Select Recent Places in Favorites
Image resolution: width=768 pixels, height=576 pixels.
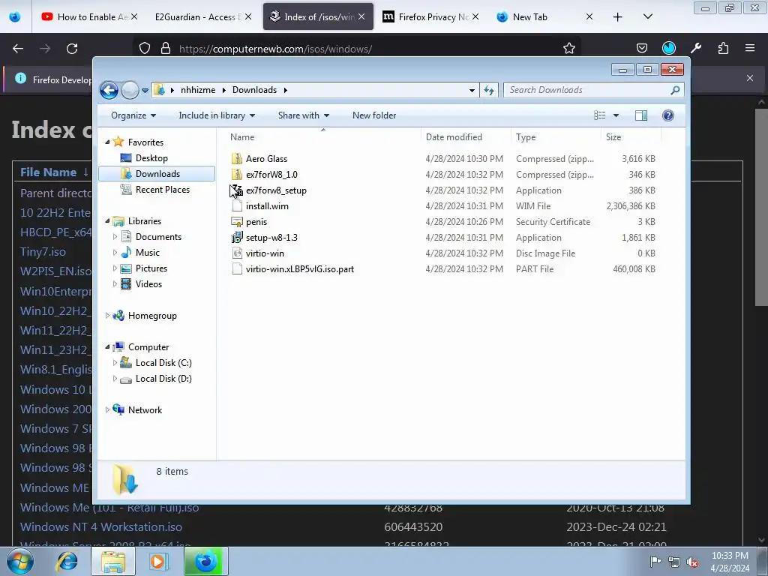pos(162,190)
